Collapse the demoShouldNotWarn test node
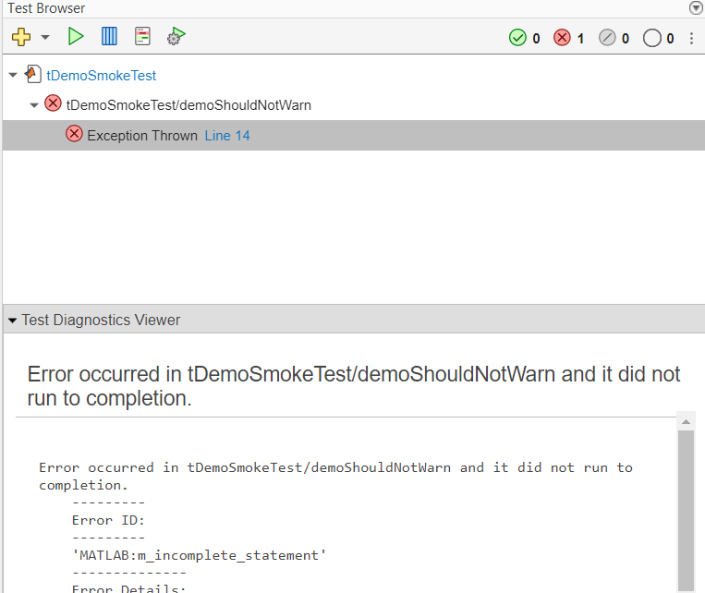The height and width of the screenshot is (593, 705). coord(34,104)
